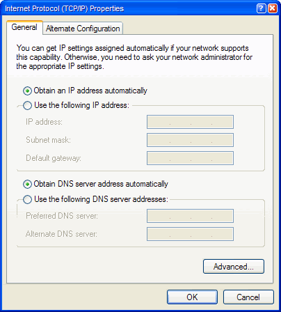This screenshot has width=281, height=312.
Task: Click the IP settings description text
Action: pyautogui.click(x=134, y=57)
